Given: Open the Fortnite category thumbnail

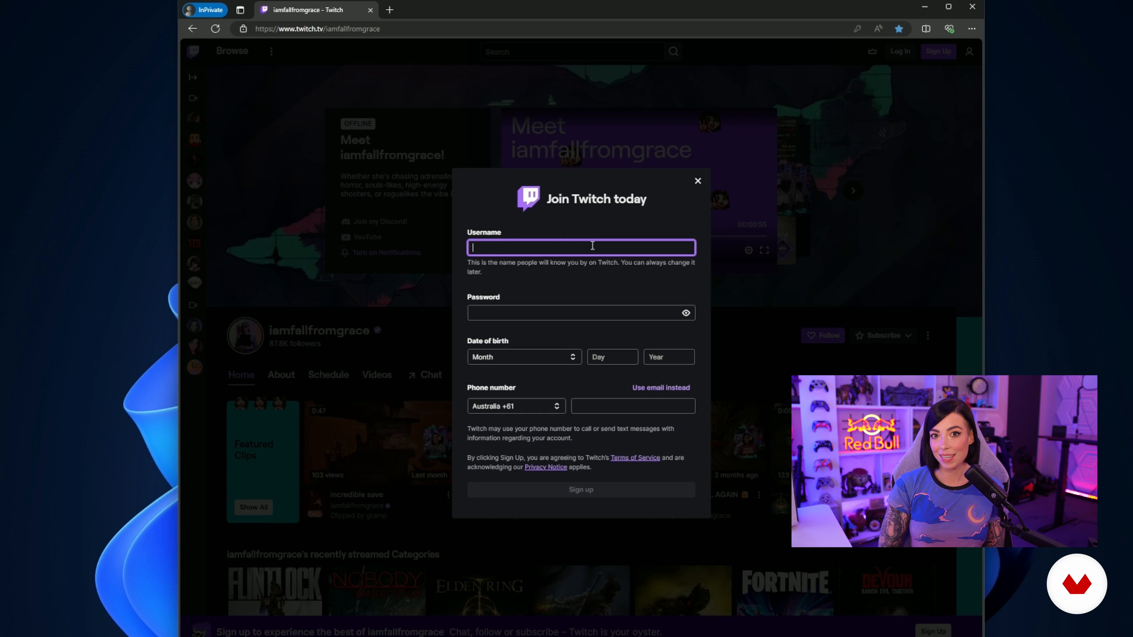Looking at the screenshot, I should tap(785, 590).
